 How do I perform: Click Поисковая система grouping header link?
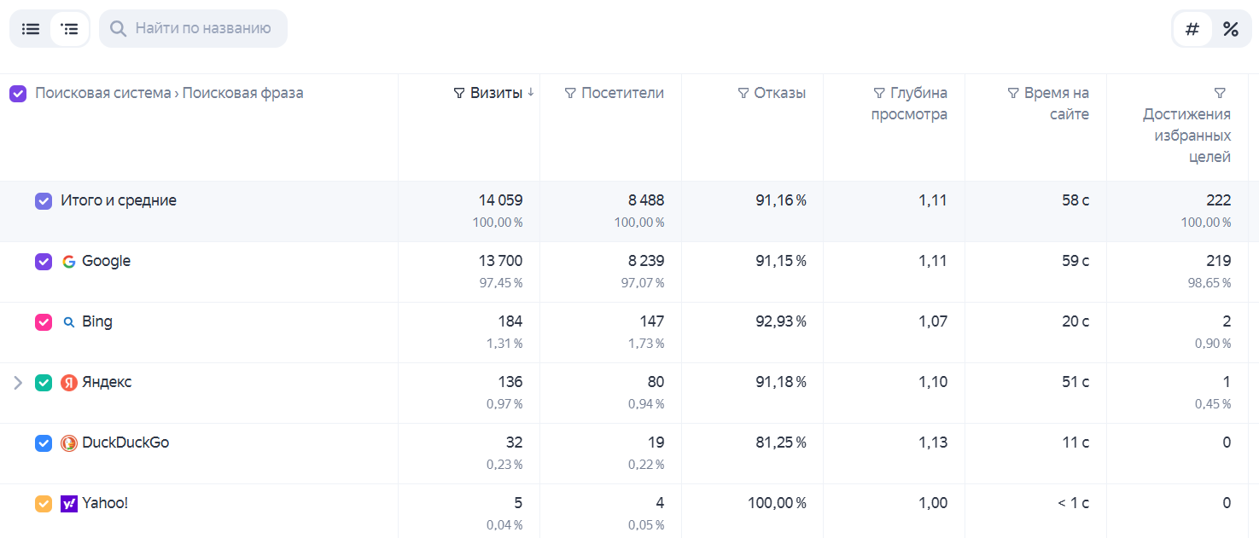click(x=103, y=93)
